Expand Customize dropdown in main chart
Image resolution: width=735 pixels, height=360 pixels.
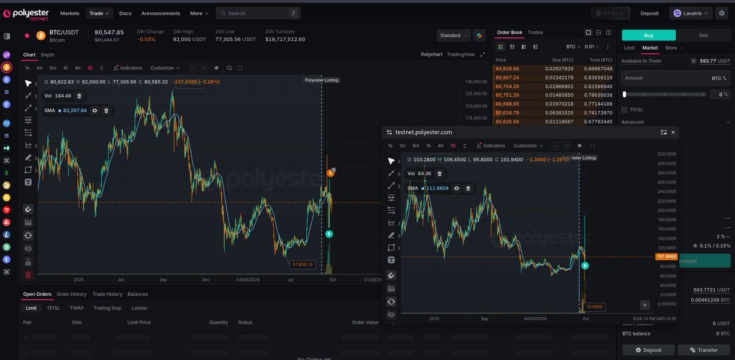[x=165, y=68]
